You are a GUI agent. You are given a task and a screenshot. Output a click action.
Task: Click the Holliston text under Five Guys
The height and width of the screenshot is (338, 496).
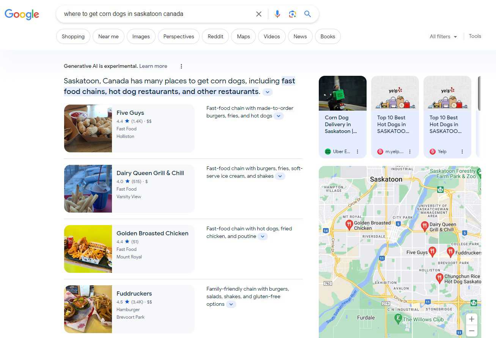(x=125, y=136)
